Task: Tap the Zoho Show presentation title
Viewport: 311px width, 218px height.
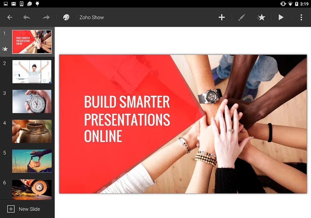Action: [92, 17]
